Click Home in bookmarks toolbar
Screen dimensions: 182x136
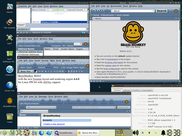point(96,15)
